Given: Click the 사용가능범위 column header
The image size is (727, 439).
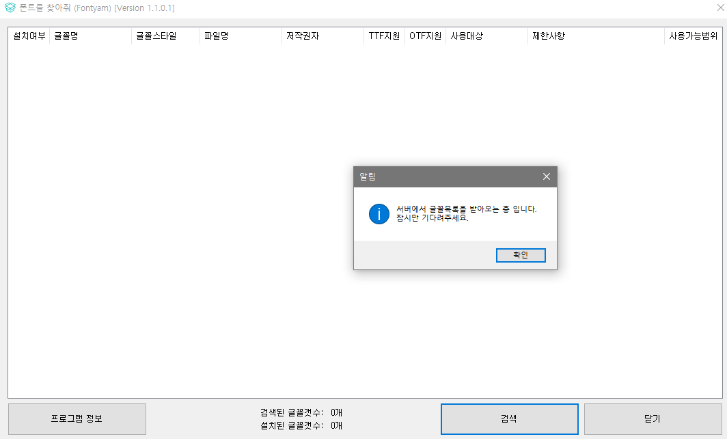Looking at the screenshot, I should coord(693,36).
